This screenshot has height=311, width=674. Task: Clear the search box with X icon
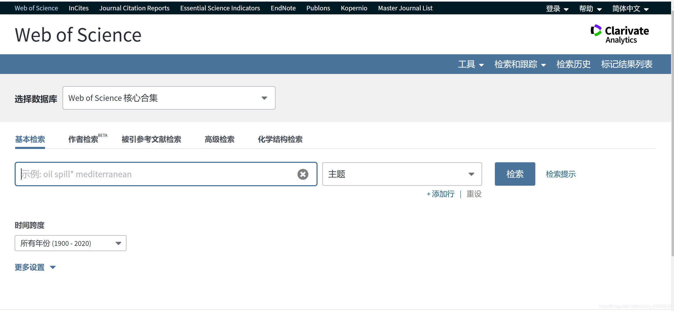[x=303, y=174]
